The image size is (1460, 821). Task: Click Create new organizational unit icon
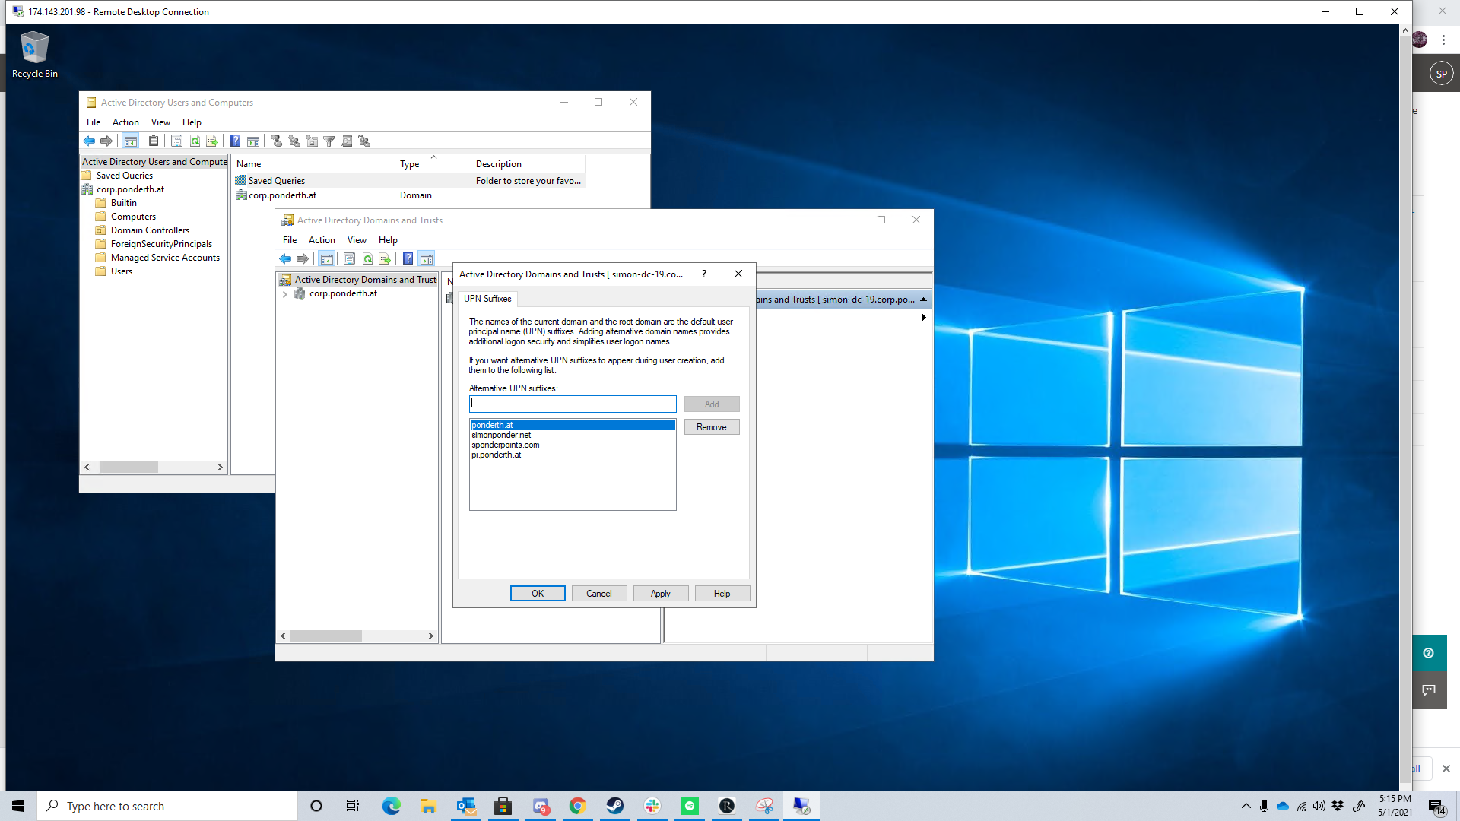[312, 141]
